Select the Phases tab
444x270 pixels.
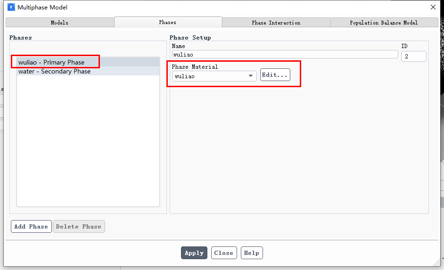pos(168,22)
